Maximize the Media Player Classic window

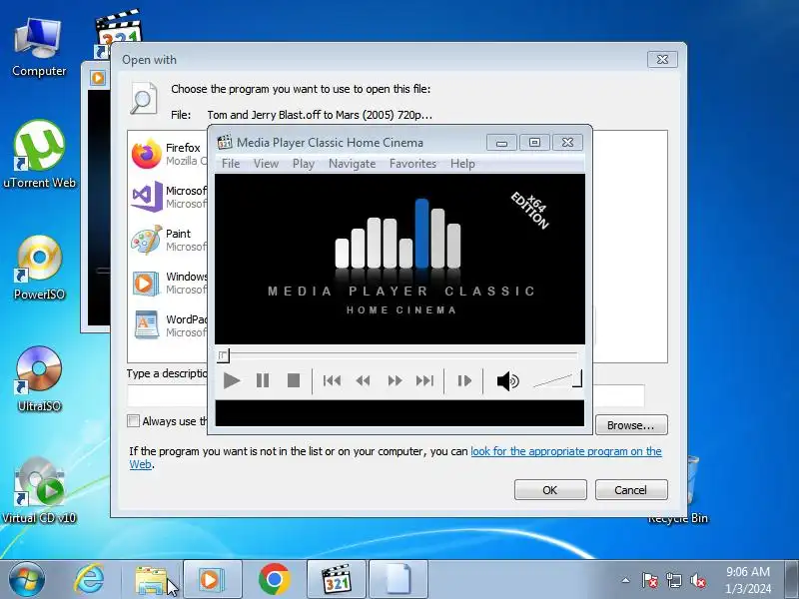tap(534, 143)
